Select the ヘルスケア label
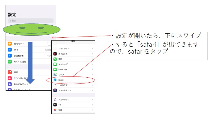213x120 pixels. click(x=63, y=85)
